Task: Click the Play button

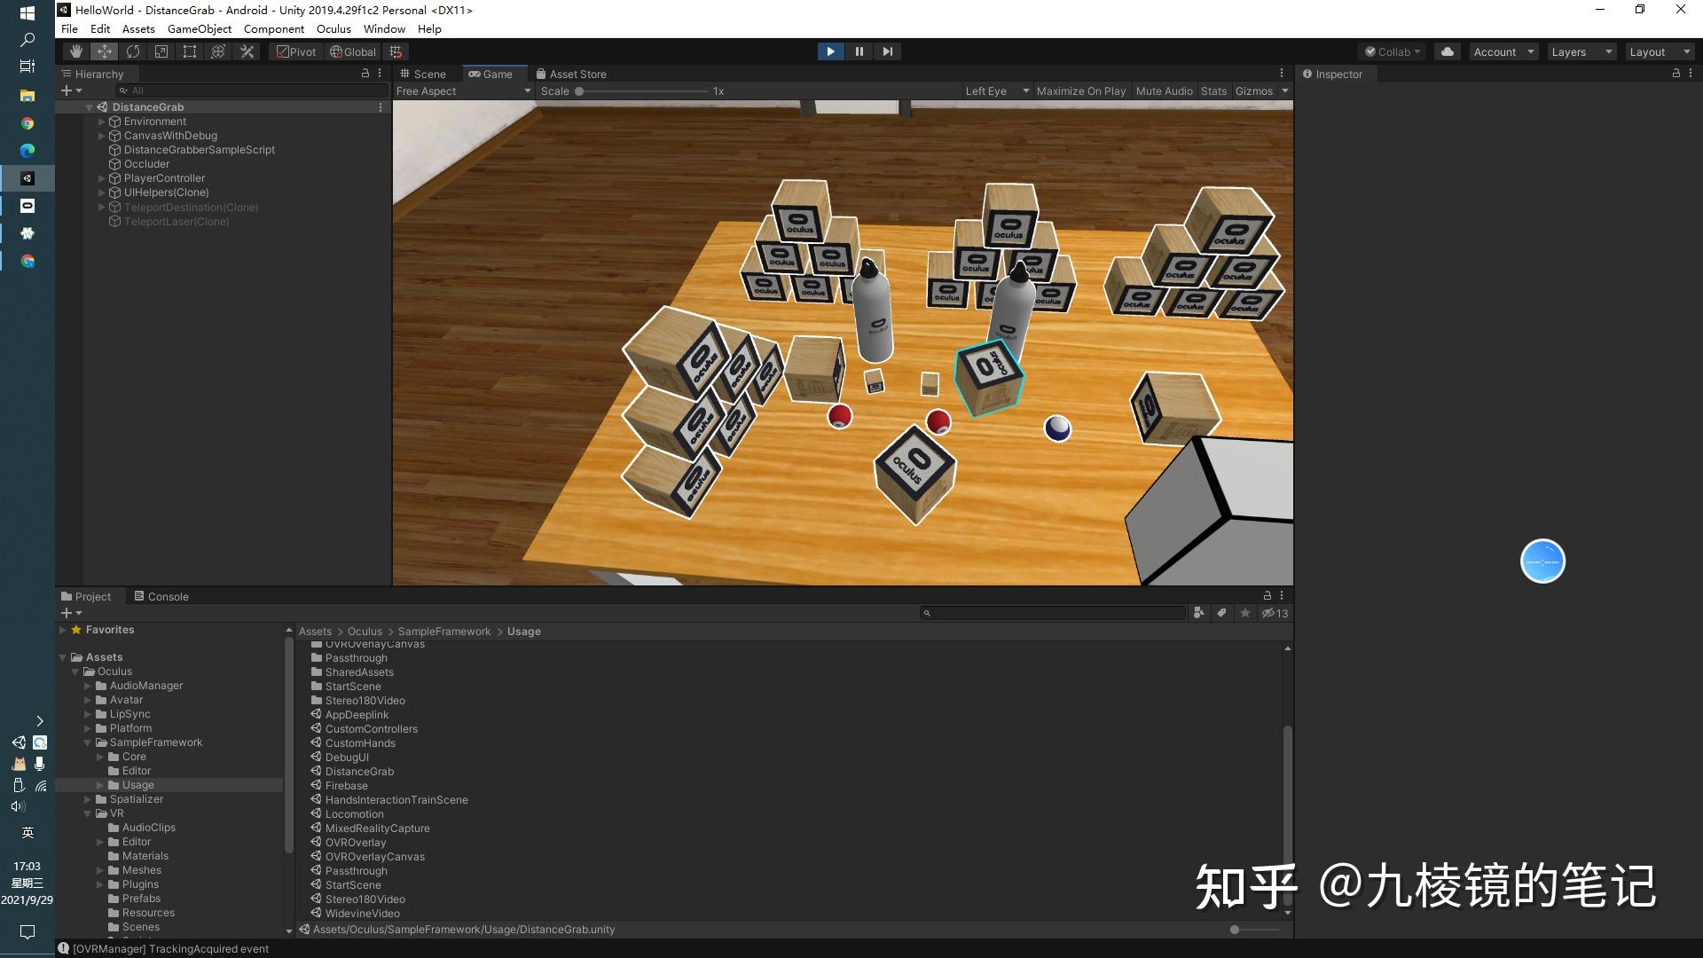Action: pyautogui.click(x=830, y=51)
